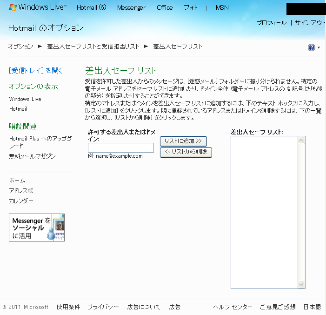
Task: Open アドレス帳 in sidebar
Action: point(21,191)
